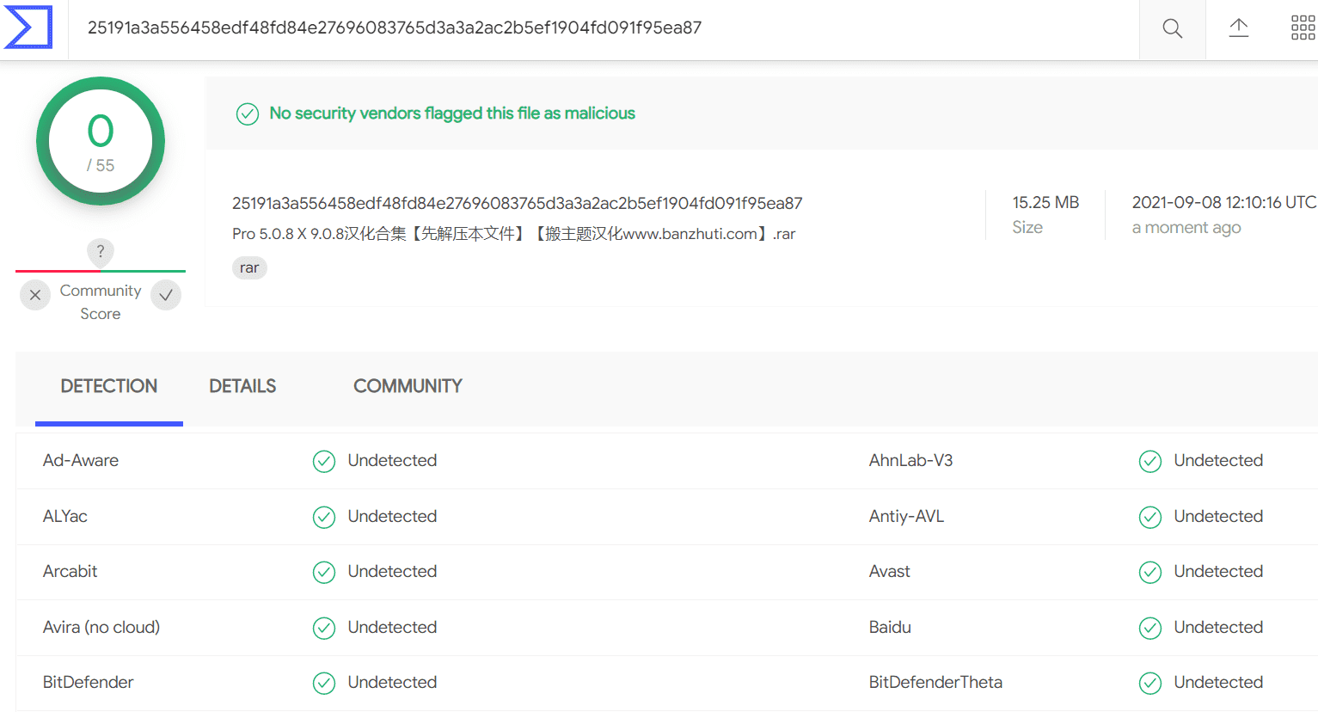Open the community score question mark
The image size is (1318, 712).
(101, 251)
